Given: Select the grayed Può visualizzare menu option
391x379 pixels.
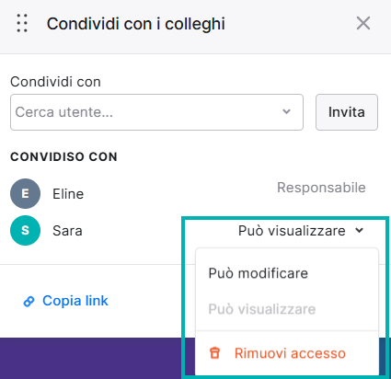Looking at the screenshot, I should tap(261, 309).
